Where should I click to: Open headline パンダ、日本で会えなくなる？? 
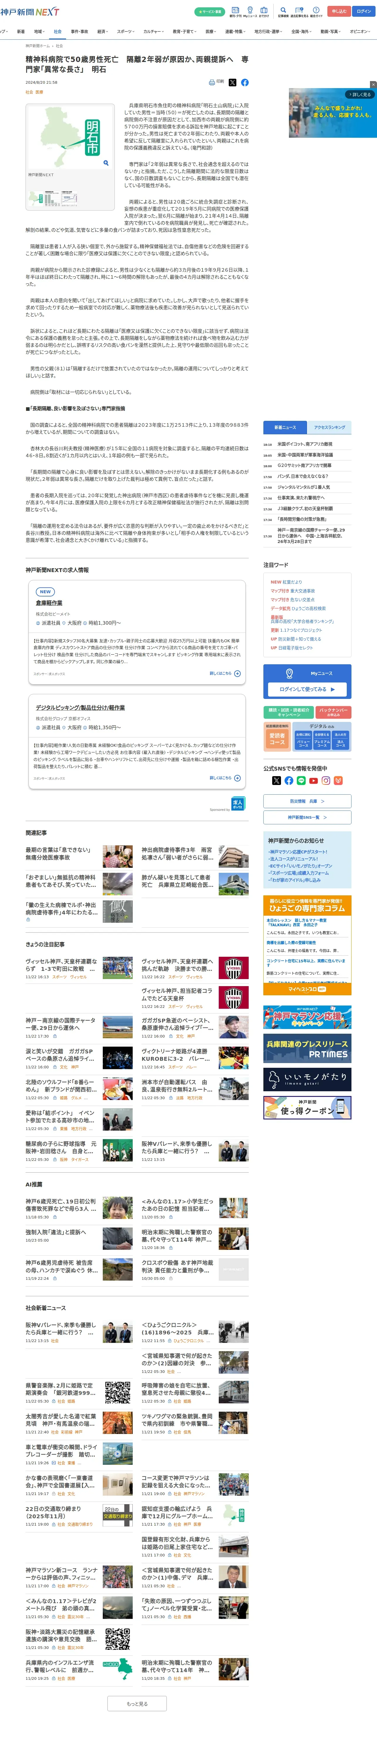click(x=302, y=476)
